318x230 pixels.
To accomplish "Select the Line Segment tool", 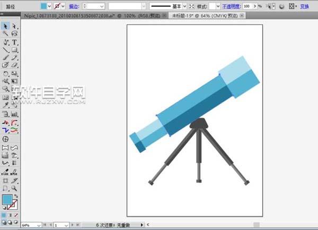I will coord(5,50).
